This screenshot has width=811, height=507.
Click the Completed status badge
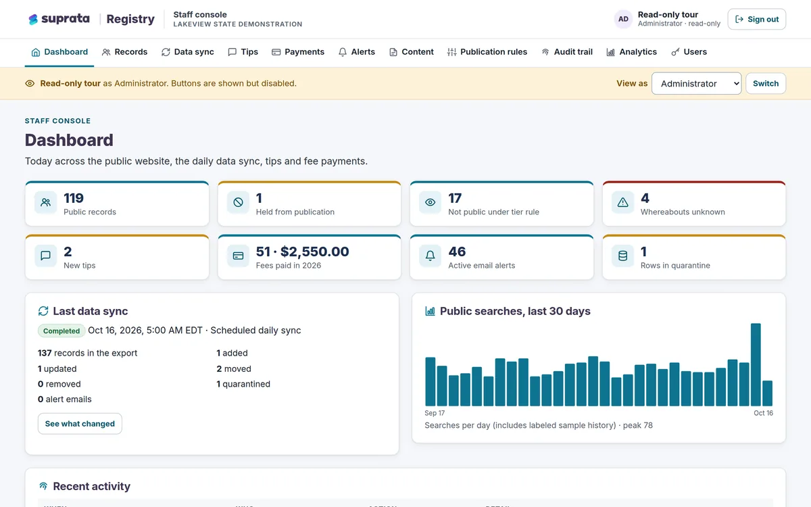tap(62, 331)
